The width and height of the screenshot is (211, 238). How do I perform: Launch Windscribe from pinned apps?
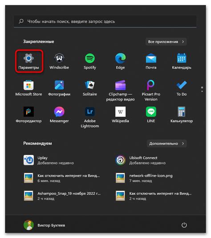[x=59, y=61]
